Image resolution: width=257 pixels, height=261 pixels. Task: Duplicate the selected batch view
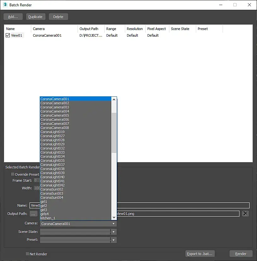[x=36, y=17]
